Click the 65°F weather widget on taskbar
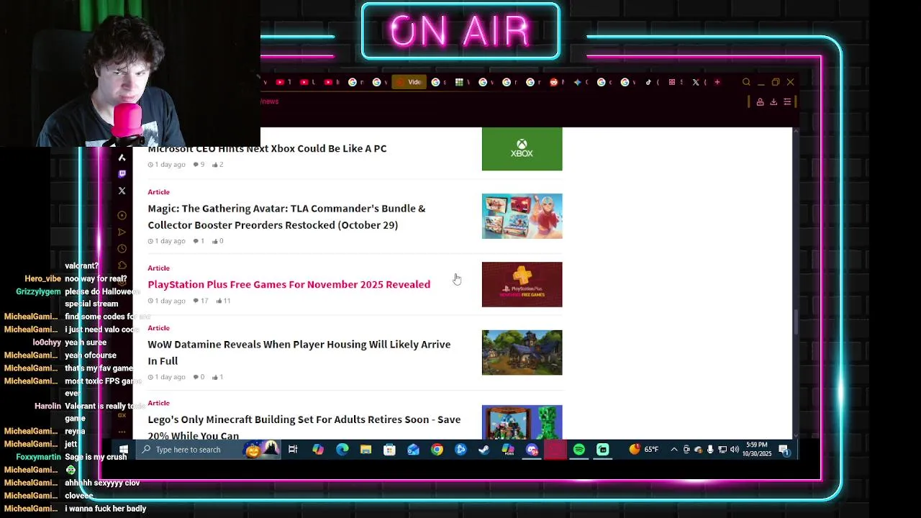The height and width of the screenshot is (518, 921). coord(643,450)
